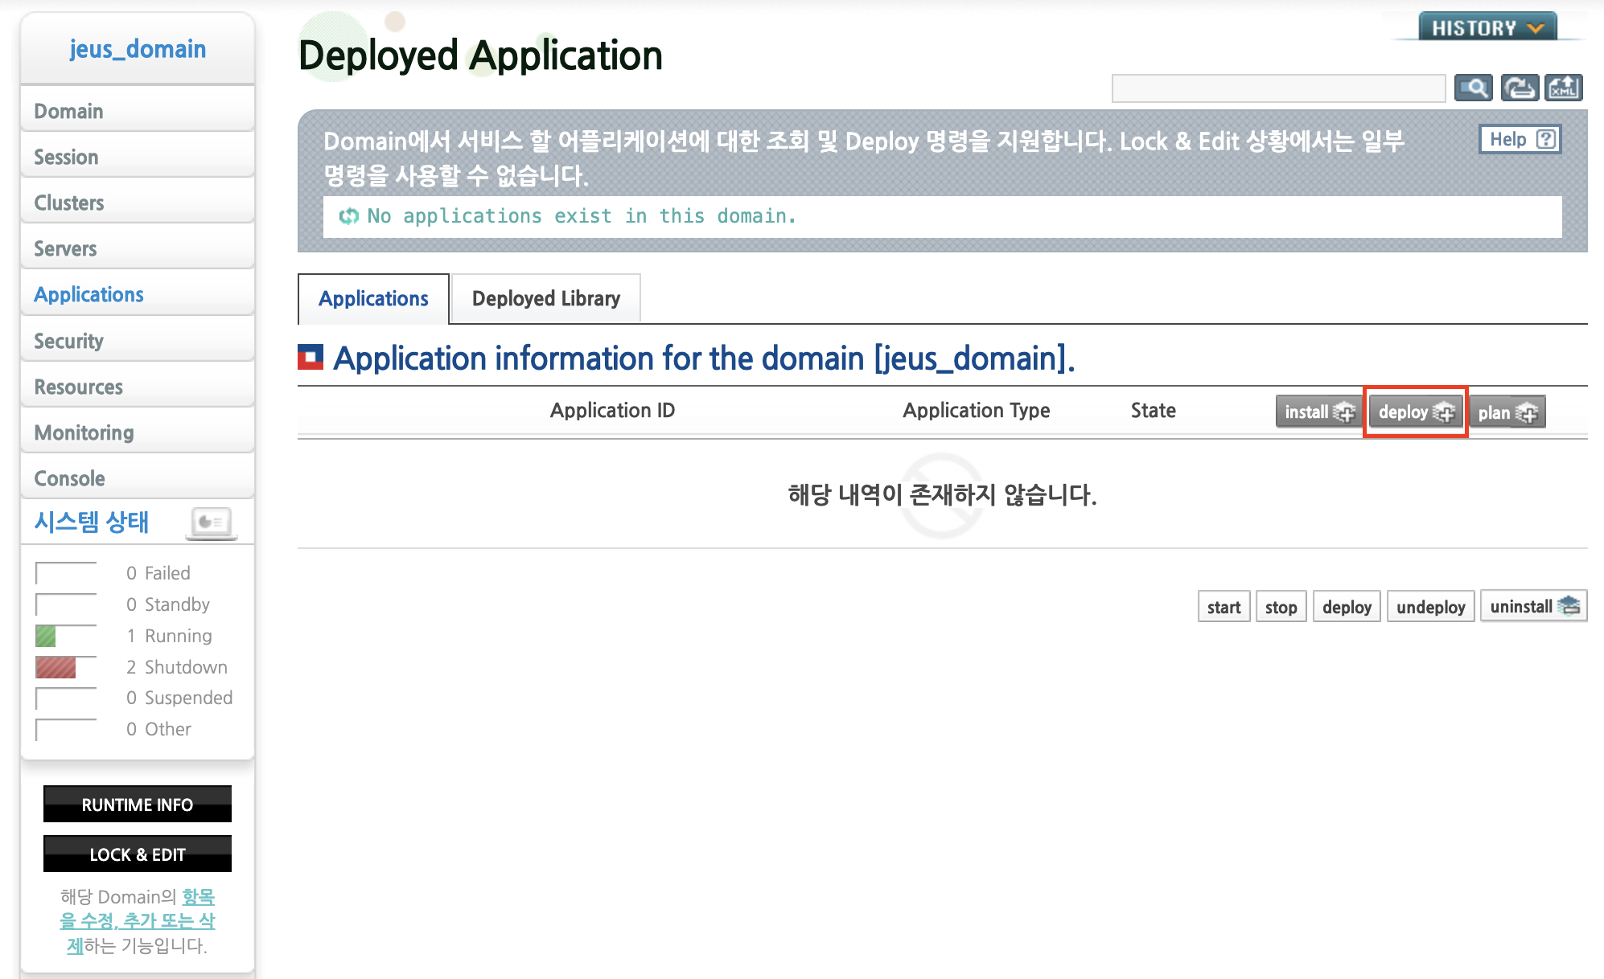This screenshot has width=1604, height=979.
Task: Click the RUNTIME INFO button
Action: click(x=138, y=805)
